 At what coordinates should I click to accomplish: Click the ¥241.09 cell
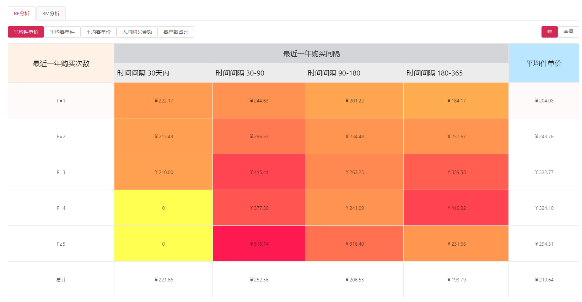[x=354, y=208]
